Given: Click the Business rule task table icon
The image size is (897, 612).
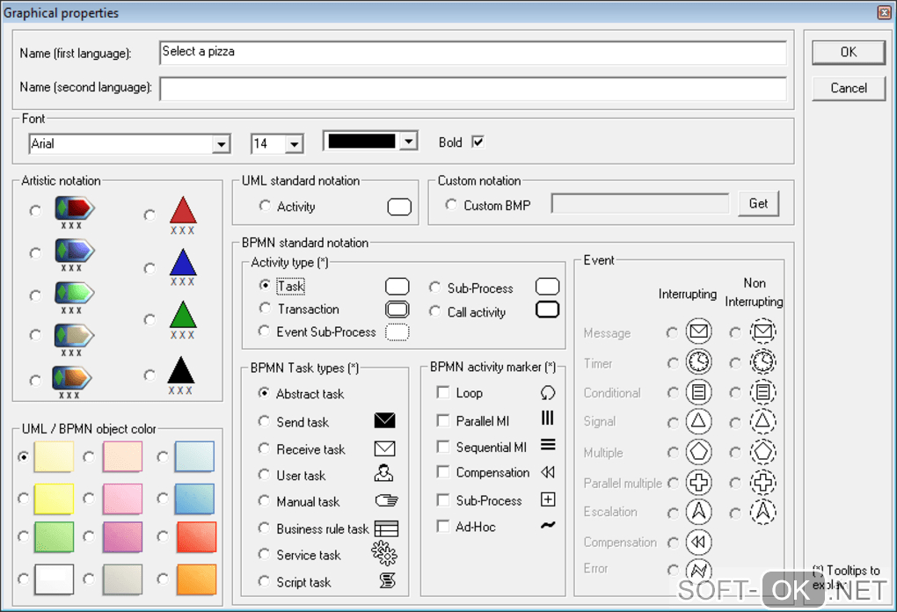Looking at the screenshot, I should click(386, 528).
